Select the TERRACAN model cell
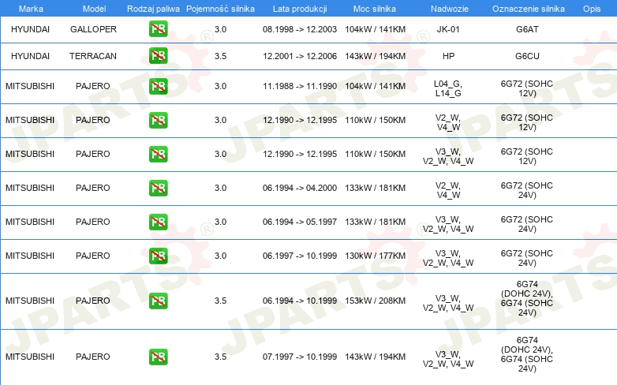617x385 pixels. [x=93, y=56]
